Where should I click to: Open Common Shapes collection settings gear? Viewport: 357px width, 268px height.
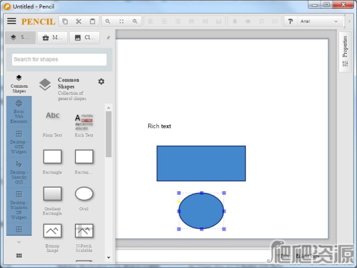click(101, 82)
